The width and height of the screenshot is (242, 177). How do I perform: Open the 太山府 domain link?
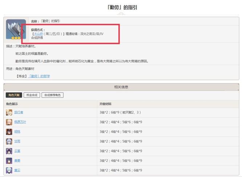(x=38, y=34)
